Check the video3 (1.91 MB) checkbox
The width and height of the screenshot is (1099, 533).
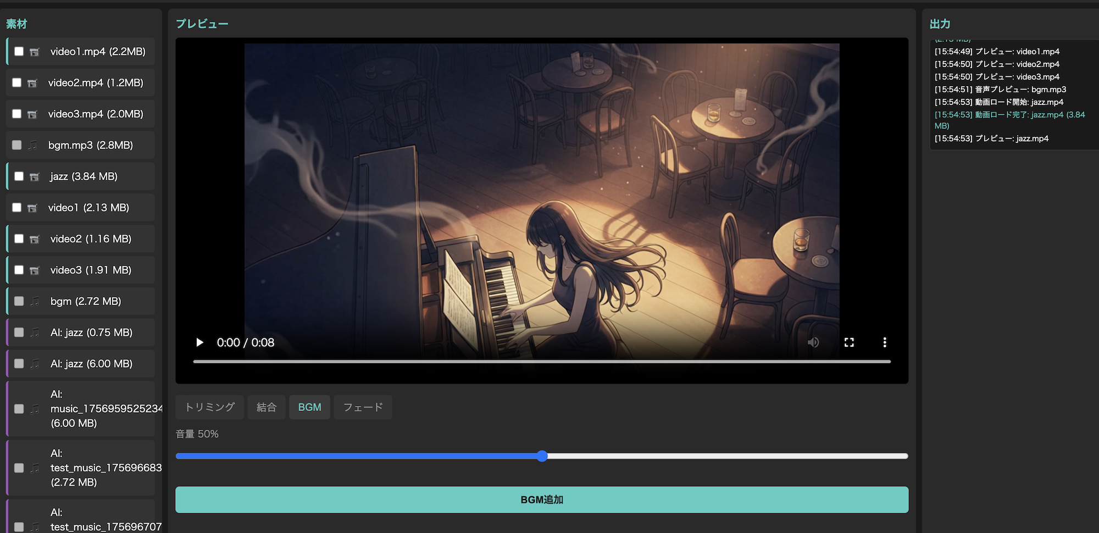19,270
